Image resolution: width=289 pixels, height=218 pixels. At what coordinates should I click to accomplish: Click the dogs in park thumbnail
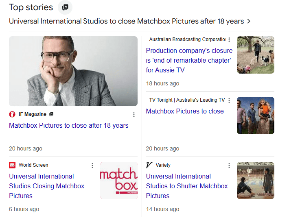point(256,55)
